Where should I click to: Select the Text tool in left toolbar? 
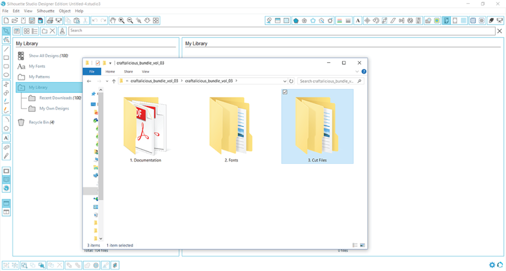[x=6, y=137]
